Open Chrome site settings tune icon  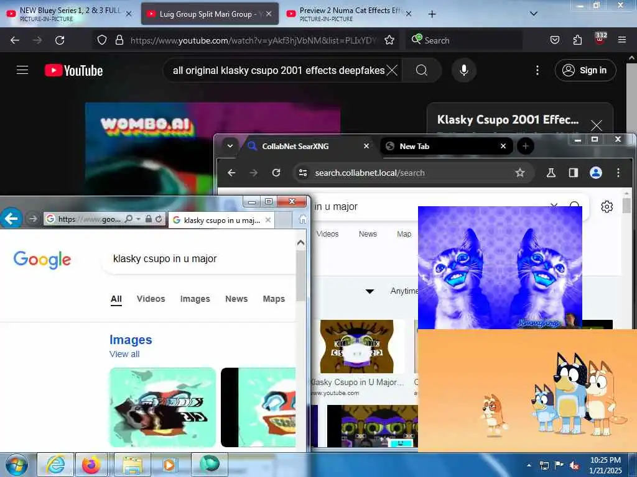click(x=303, y=173)
